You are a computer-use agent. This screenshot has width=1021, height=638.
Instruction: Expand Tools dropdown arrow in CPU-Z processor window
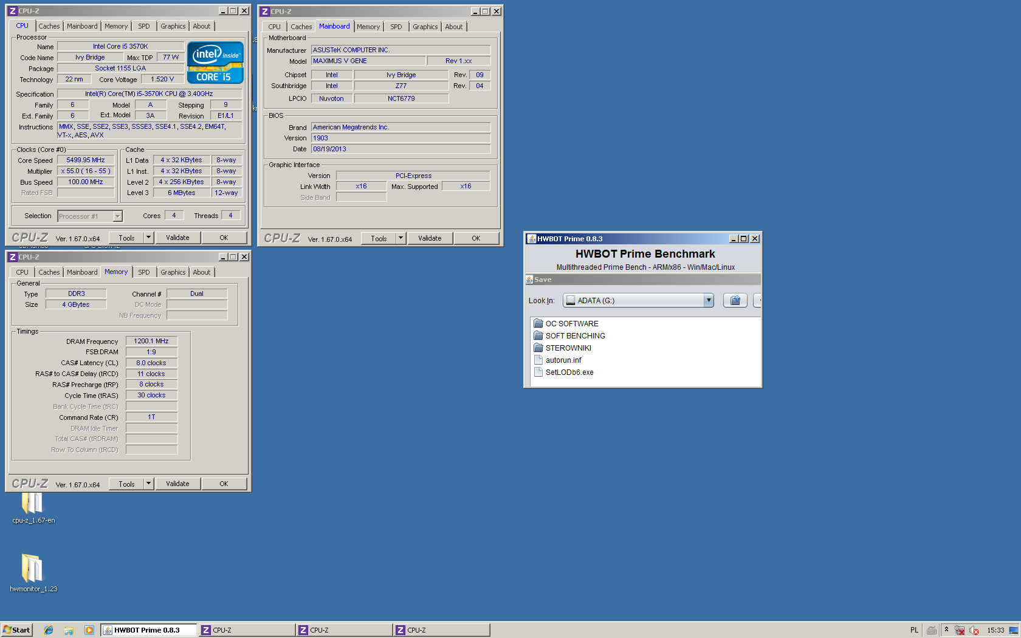coord(148,238)
